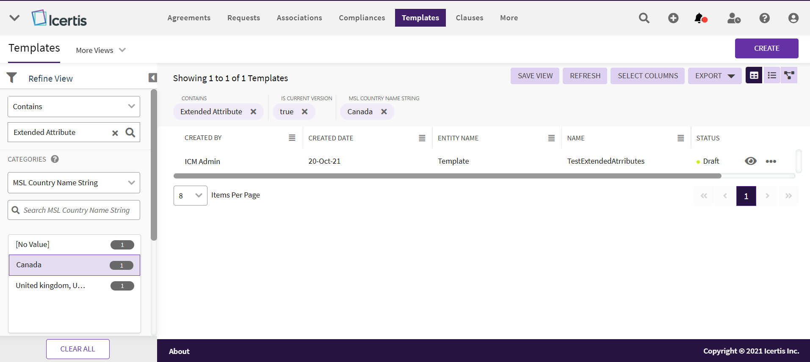The height and width of the screenshot is (362, 810).
Task: Go to the Agreements tab
Action: [x=189, y=18]
